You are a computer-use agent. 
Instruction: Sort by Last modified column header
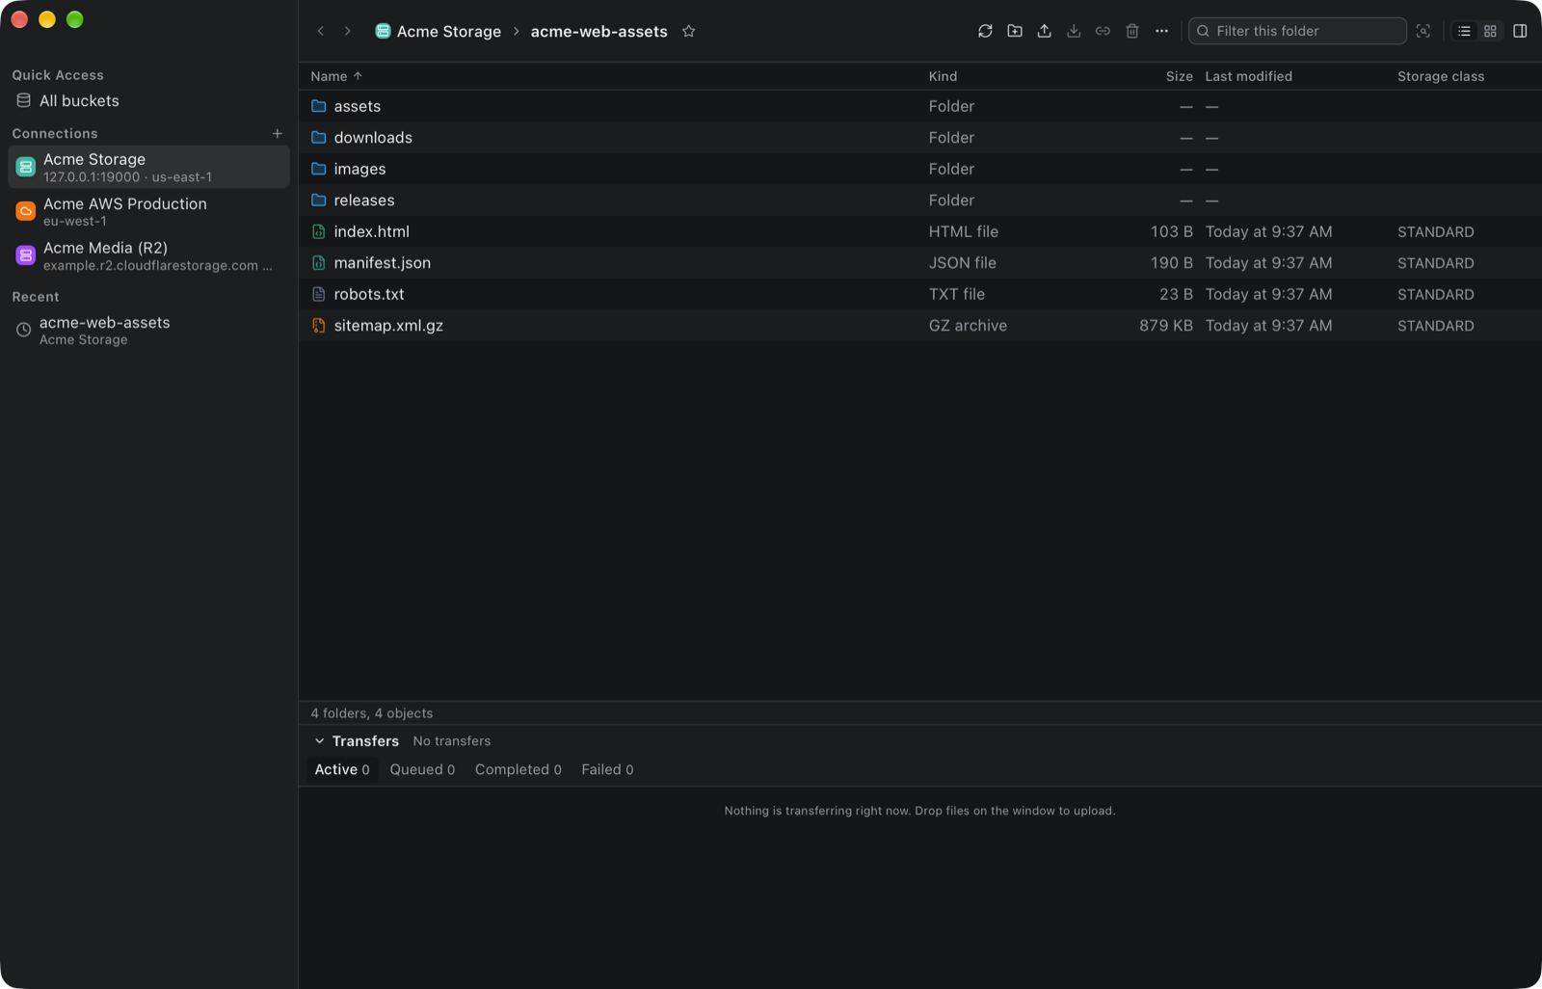[x=1248, y=76]
